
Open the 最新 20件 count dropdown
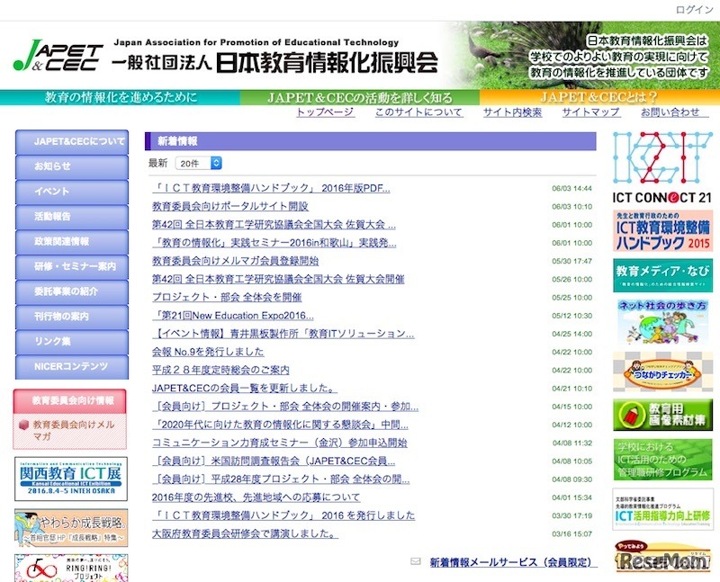coord(198,163)
